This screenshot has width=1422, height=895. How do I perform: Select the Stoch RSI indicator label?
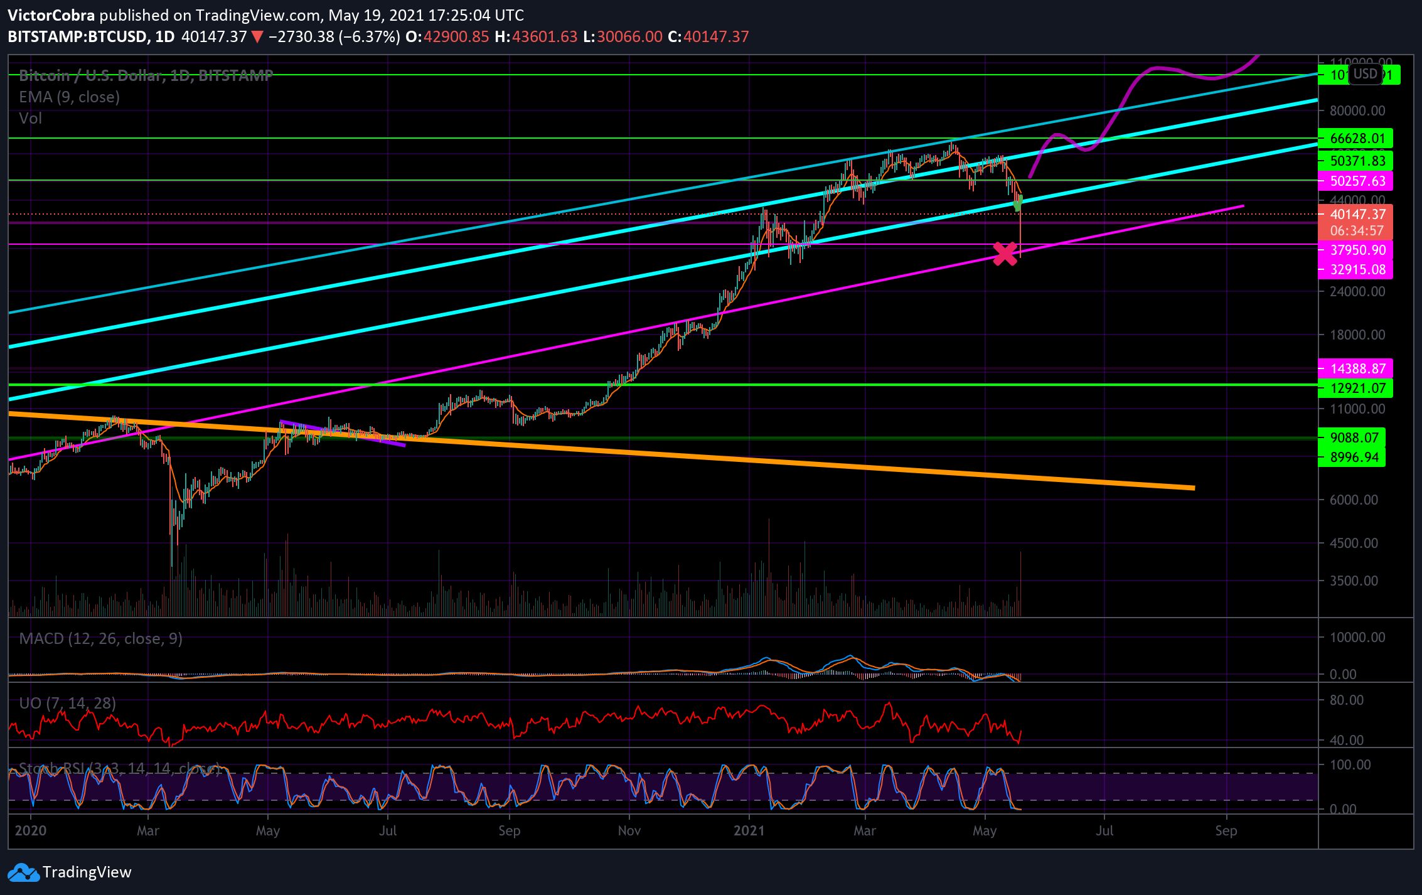click(119, 768)
